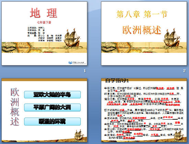Select the first slide titled 地理
Viewport: 189px width, 144px height.
44,33
